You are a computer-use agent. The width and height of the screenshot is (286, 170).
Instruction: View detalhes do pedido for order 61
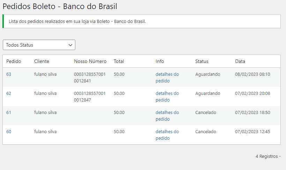coord(167,115)
